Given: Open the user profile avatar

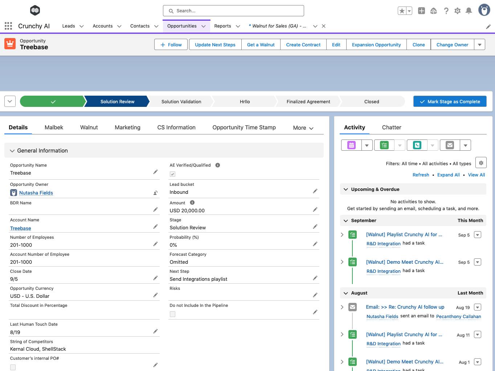Looking at the screenshot, I should [484, 10].
